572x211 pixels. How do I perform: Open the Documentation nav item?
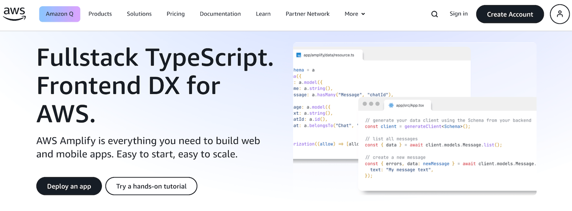coord(220,14)
